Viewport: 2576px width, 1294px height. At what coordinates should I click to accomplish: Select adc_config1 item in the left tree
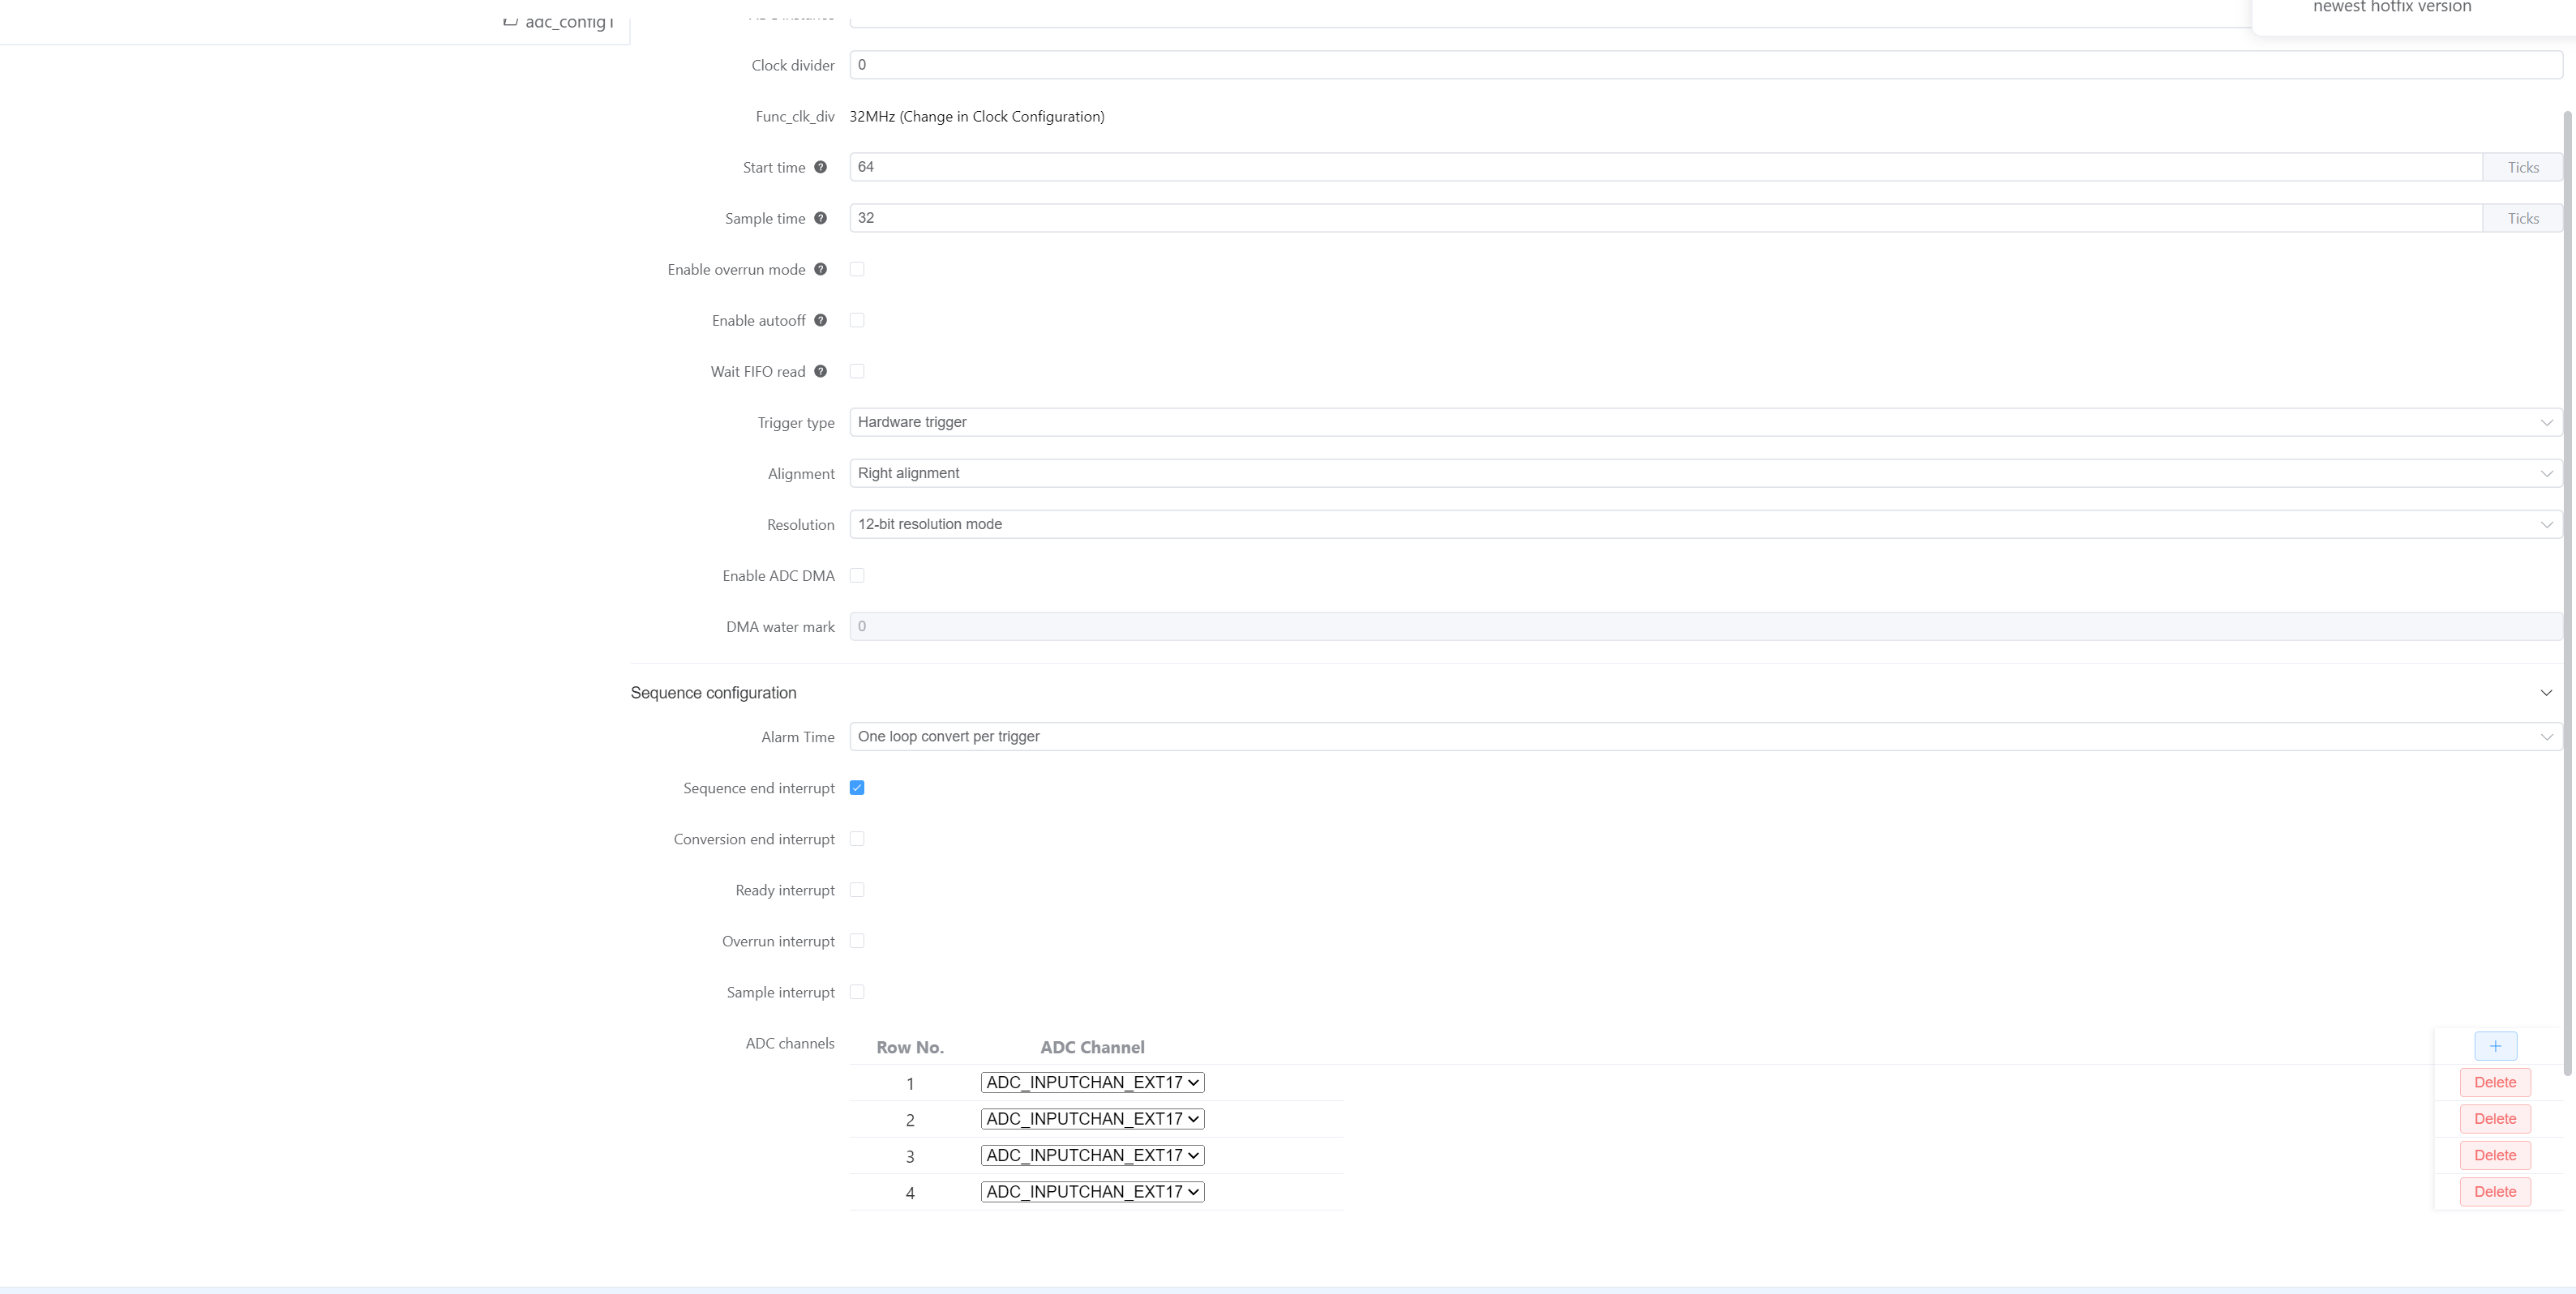tap(568, 21)
